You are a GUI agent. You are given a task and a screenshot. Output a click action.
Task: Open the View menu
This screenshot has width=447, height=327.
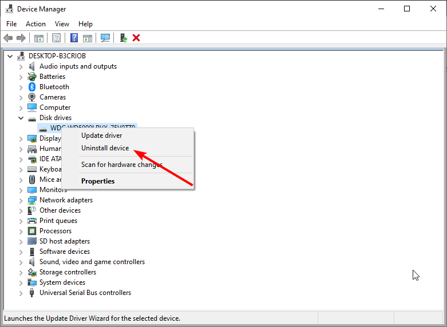pos(62,24)
